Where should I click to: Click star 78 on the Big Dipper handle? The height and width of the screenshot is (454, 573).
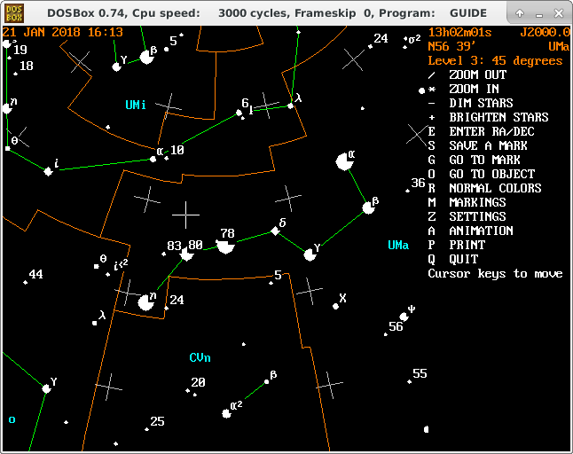coord(225,246)
